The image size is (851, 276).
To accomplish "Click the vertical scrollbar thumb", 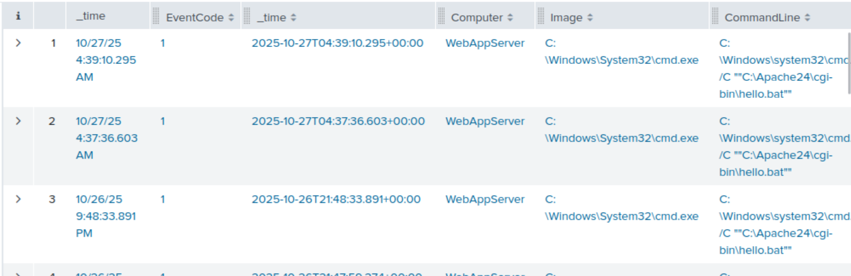I will click(849, 63).
